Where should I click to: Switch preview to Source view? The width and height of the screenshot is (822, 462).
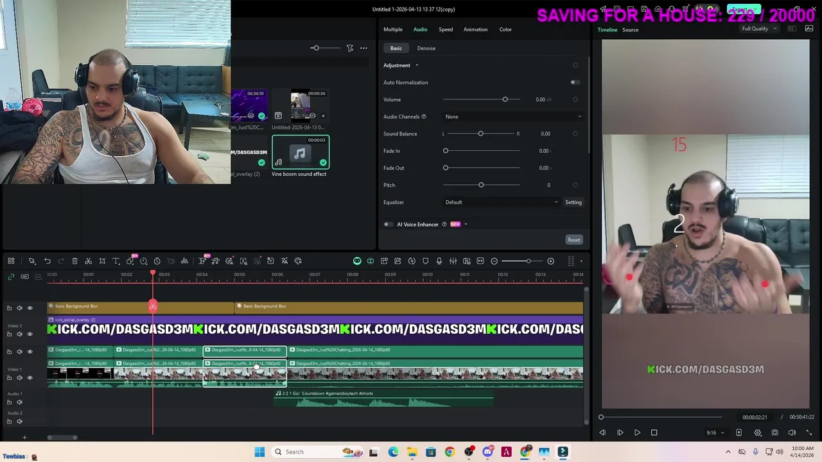coord(630,30)
